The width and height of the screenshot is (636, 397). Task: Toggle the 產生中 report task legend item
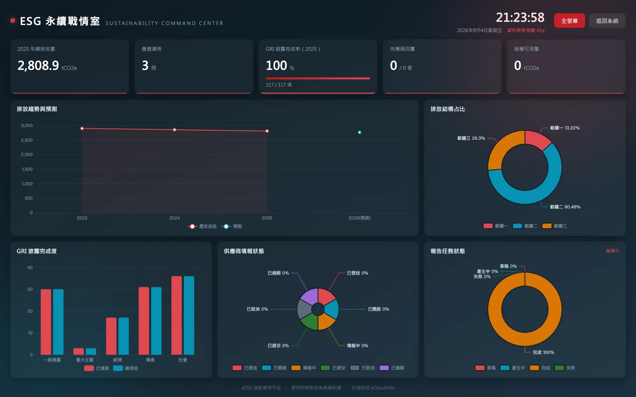click(x=513, y=368)
